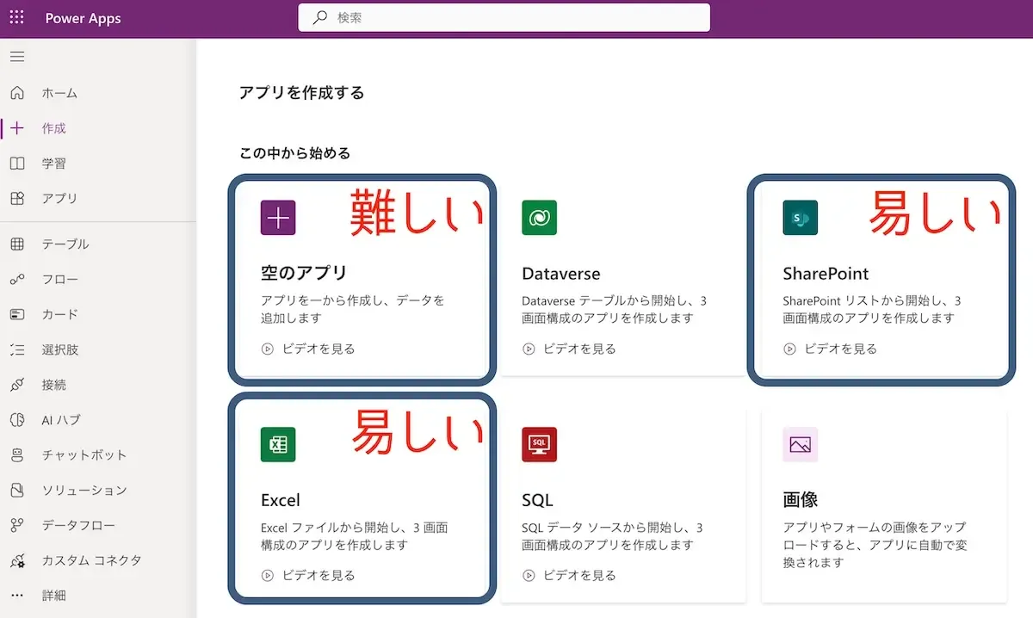Screen dimensions: 1033x618
Task: Open the app launcher waffle icon
Action: tap(17, 18)
